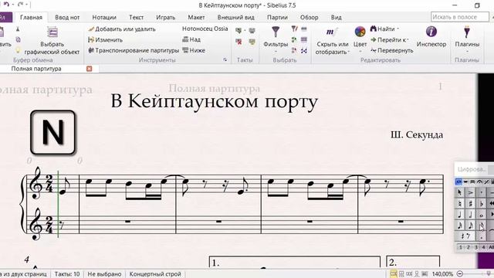Click the select bars icon in Выбрать

(304, 29)
